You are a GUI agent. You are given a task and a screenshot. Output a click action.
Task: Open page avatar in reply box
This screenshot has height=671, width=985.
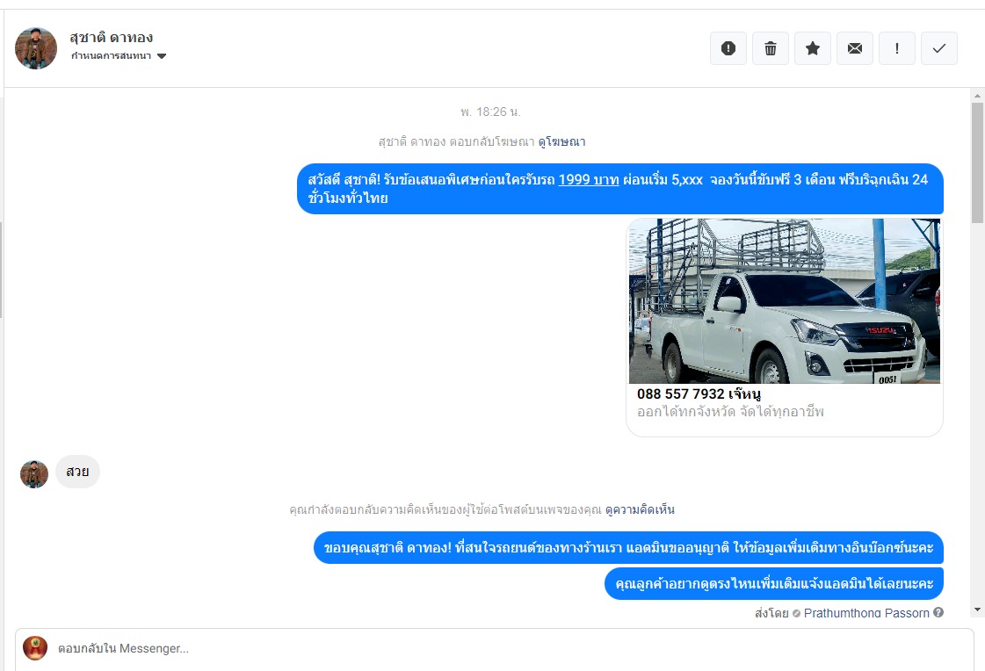35,648
